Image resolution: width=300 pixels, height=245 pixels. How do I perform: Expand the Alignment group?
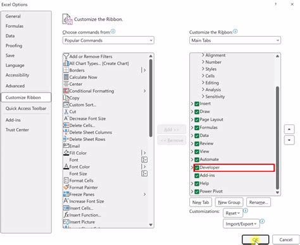pyautogui.click(x=203, y=55)
